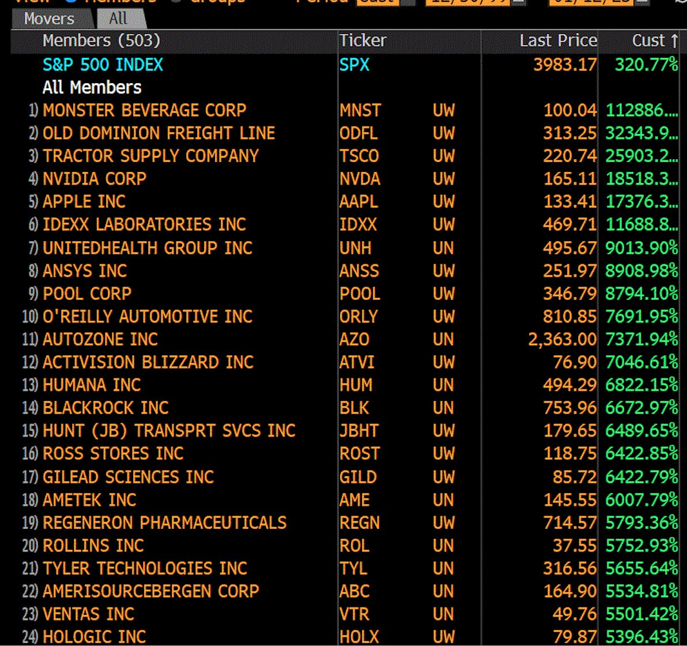Select AMERISOURCEBERGEN CORP

click(x=151, y=591)
